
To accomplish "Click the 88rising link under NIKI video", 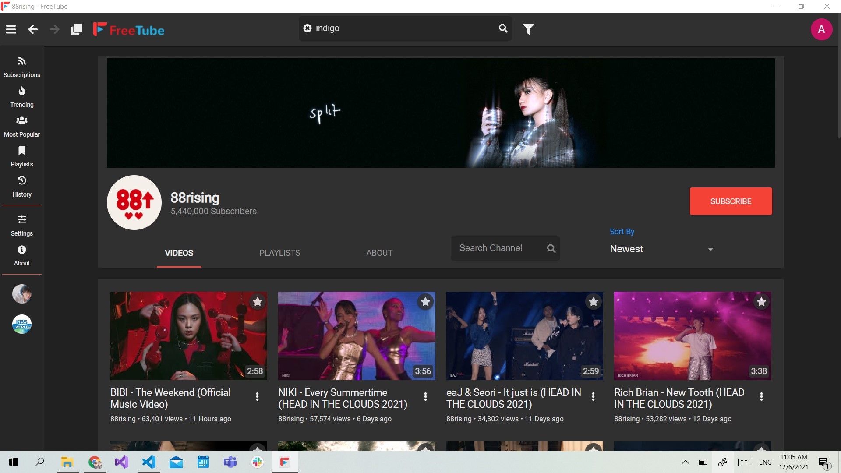I will pos(291,419).
